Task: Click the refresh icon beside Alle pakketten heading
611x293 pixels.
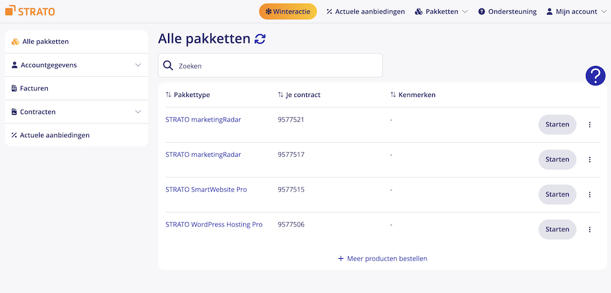Action: point(260,39)
